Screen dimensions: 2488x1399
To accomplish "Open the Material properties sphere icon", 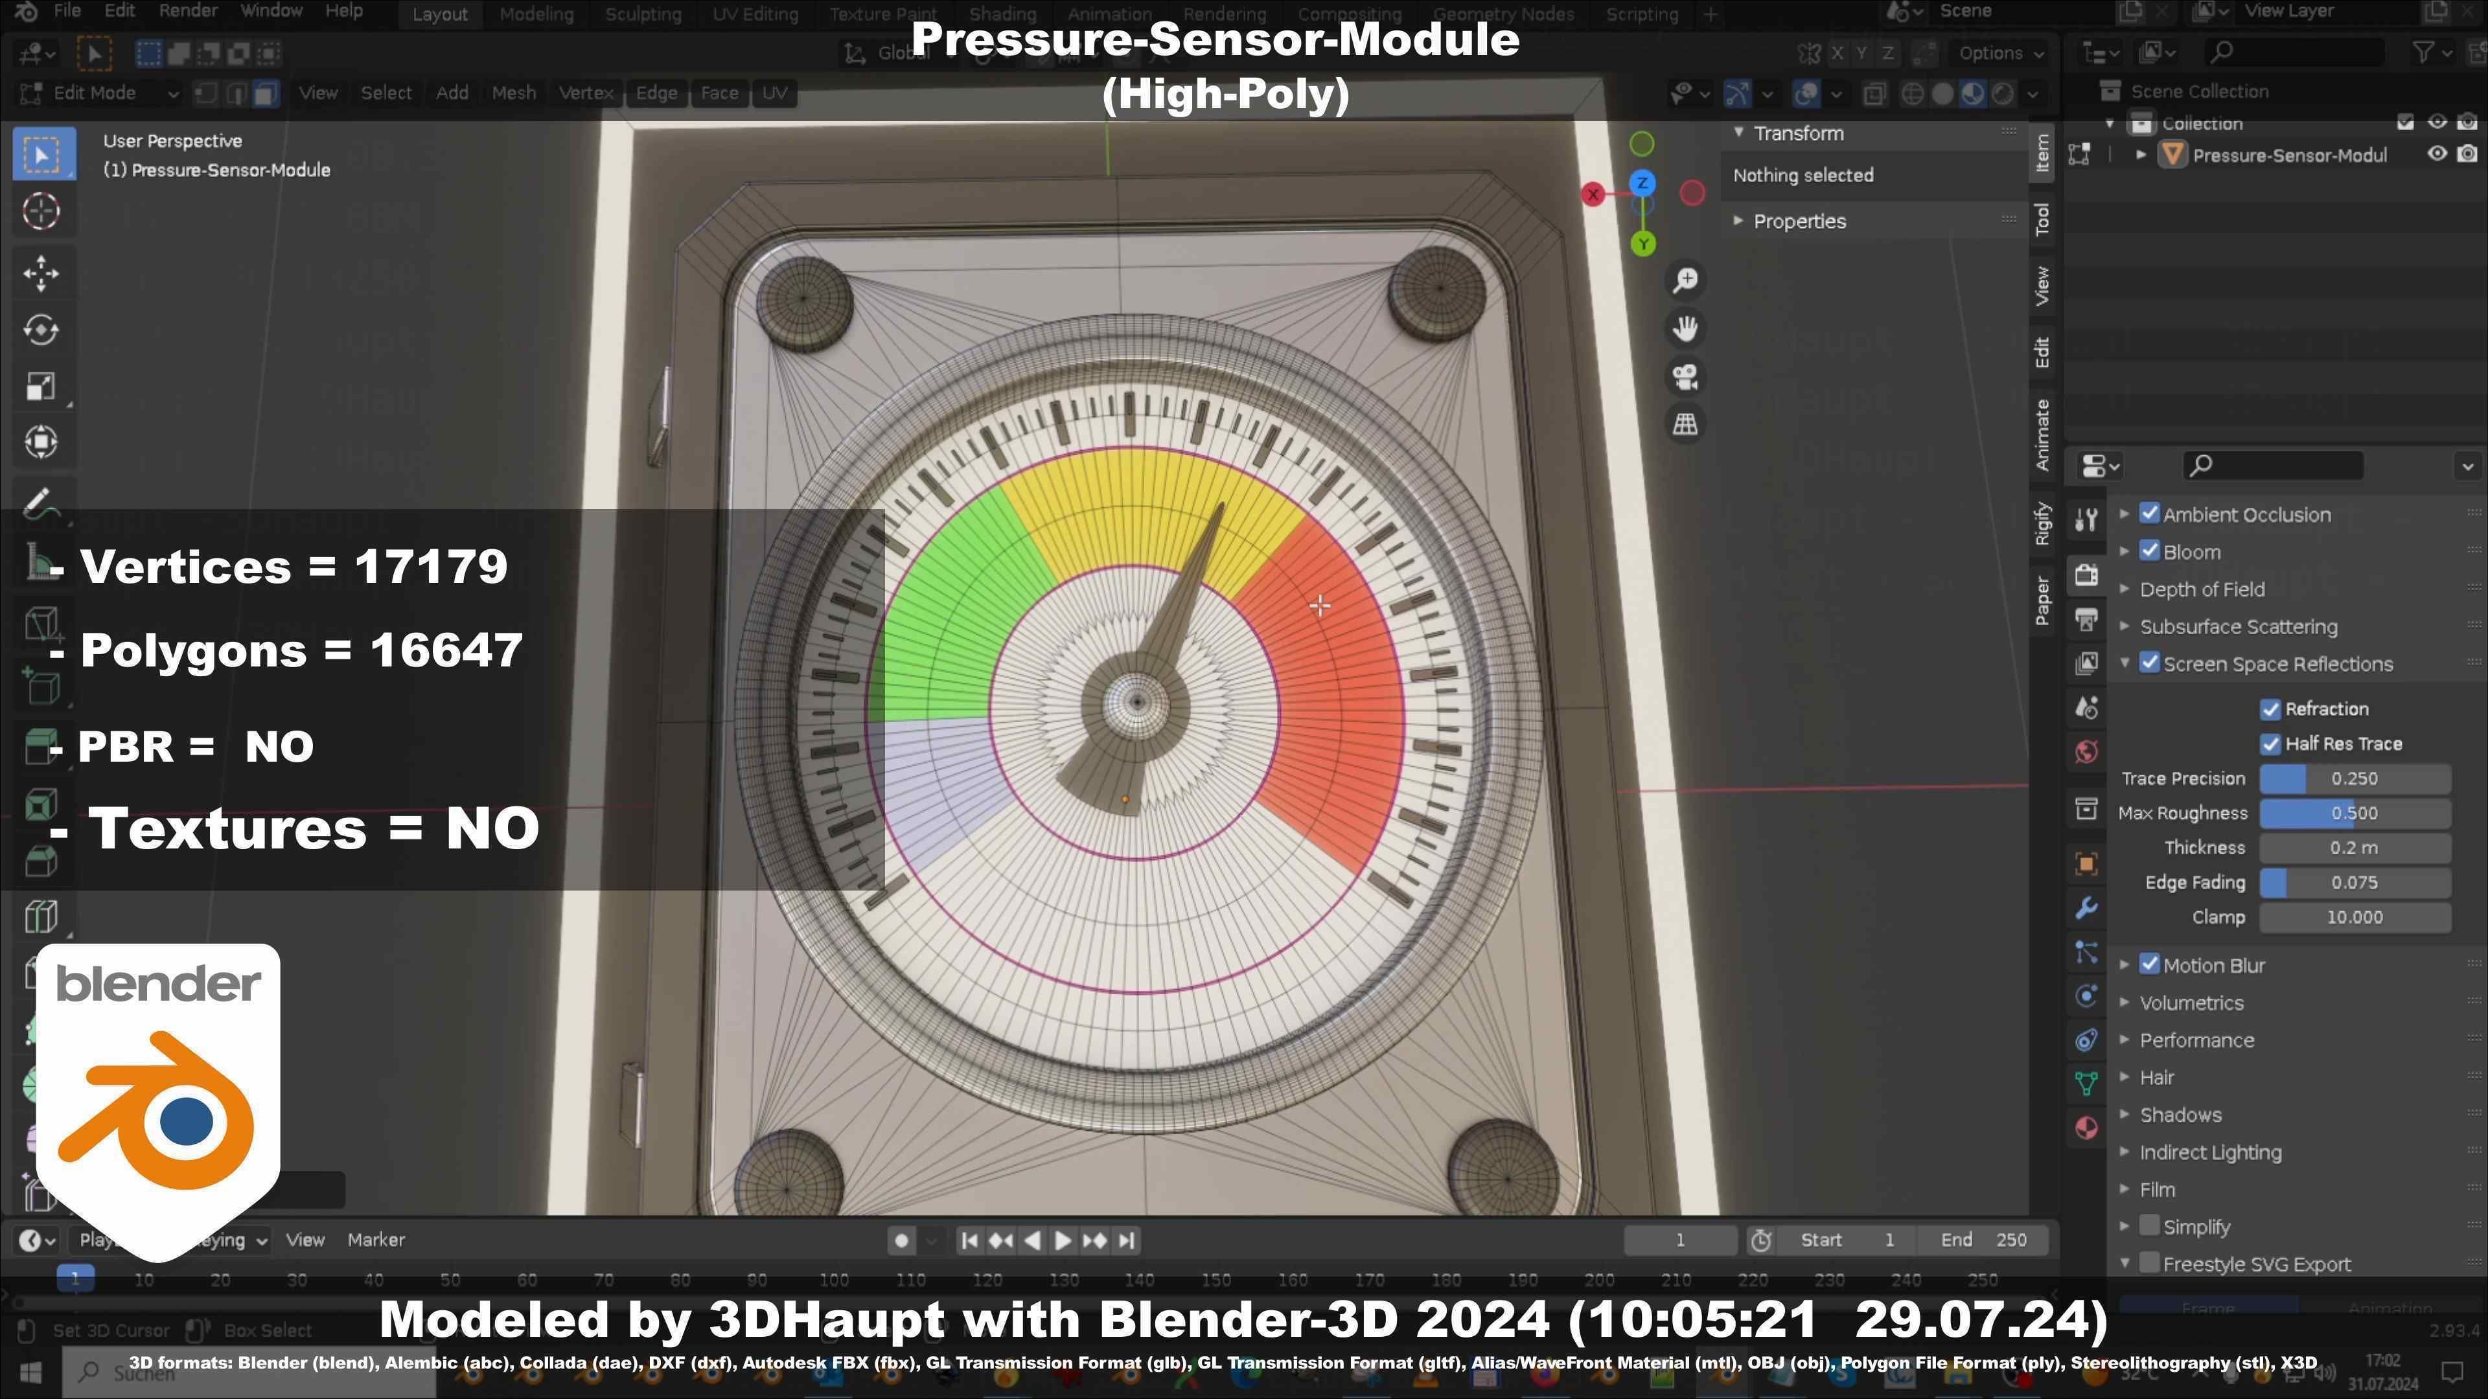I will tap(2086, 1129).
